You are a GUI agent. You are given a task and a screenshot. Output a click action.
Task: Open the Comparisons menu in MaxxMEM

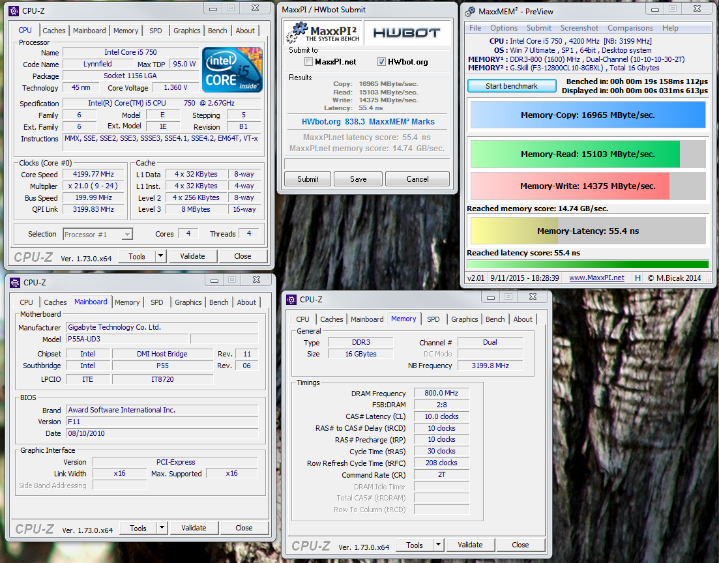tap(630, 28)
